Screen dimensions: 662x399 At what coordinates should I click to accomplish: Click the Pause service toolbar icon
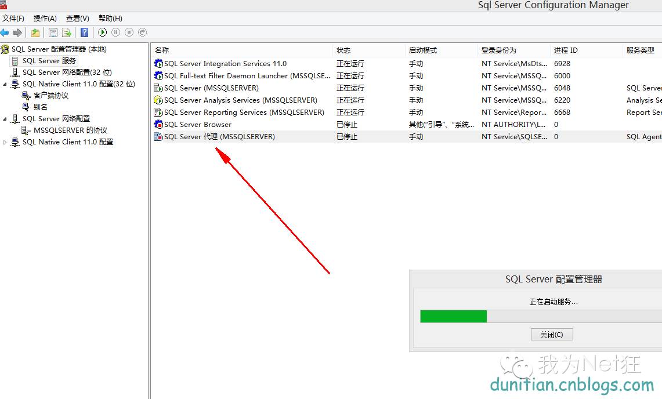[115, 32]
